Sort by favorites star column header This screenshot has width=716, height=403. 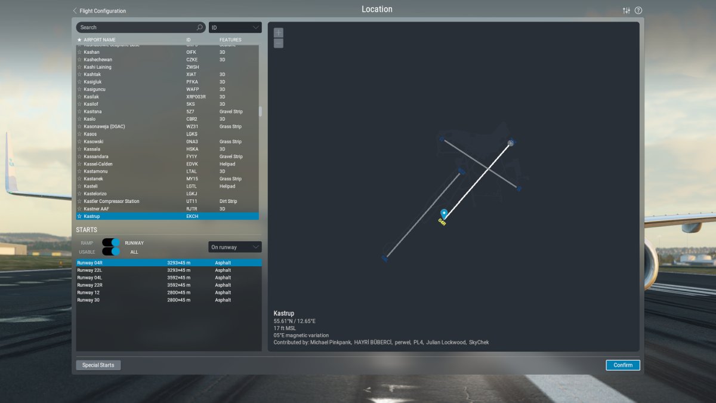coord(79,40)
